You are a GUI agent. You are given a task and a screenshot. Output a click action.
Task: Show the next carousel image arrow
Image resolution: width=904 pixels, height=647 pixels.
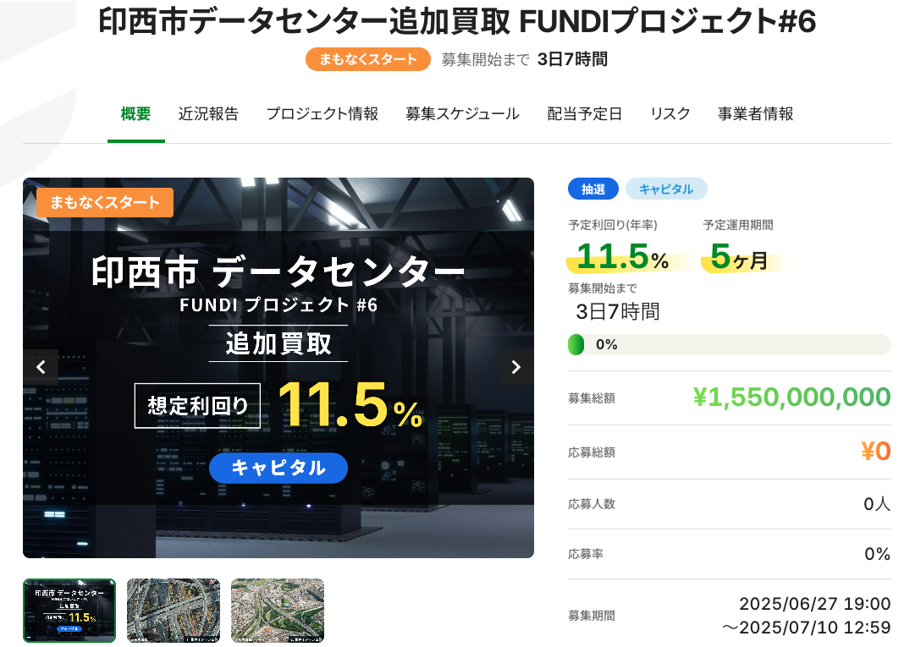pyautogui.click(x=516, y=367)
